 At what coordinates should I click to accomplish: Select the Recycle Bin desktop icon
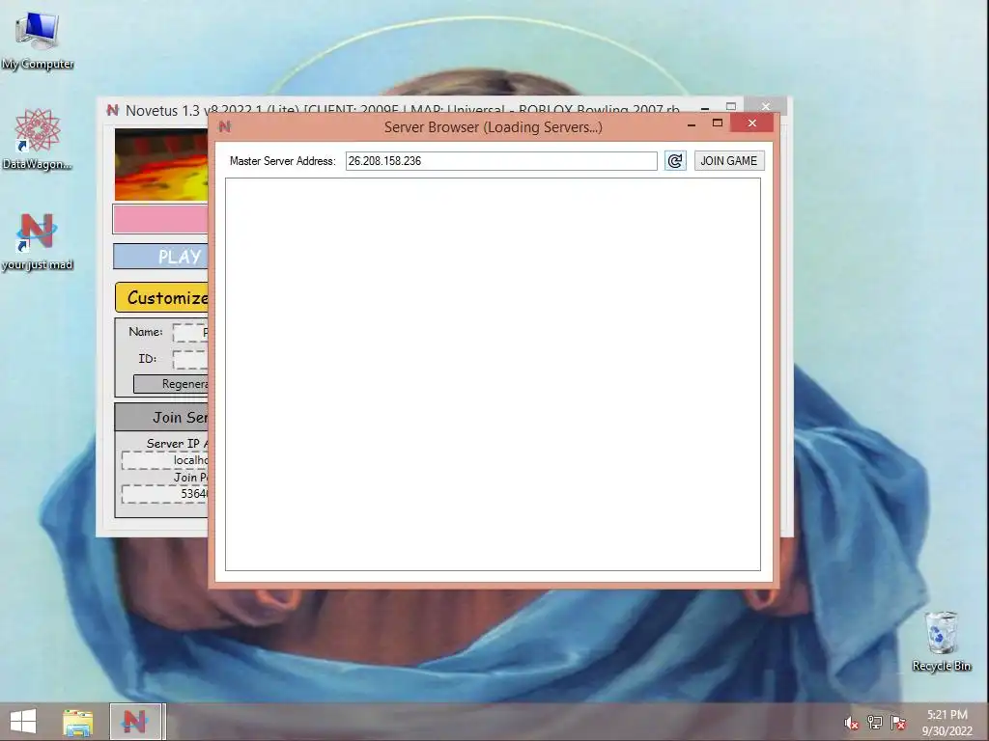pos(942,641)
